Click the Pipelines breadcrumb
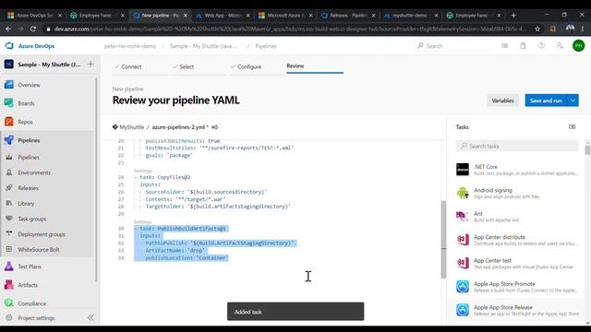The height and width of the screenshot is (332, 591). tap(266, 46)
